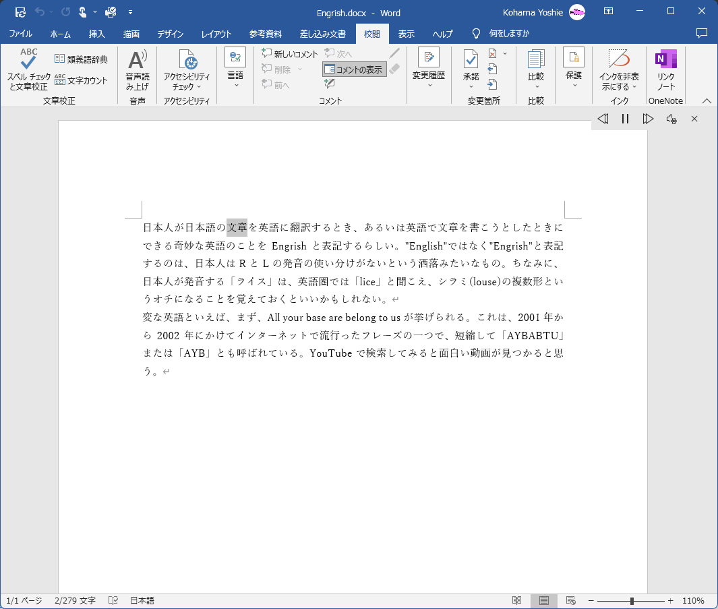718x609 pixels.
Task: Switch to the Design (デザイン) tab
Action: point(171,34)
